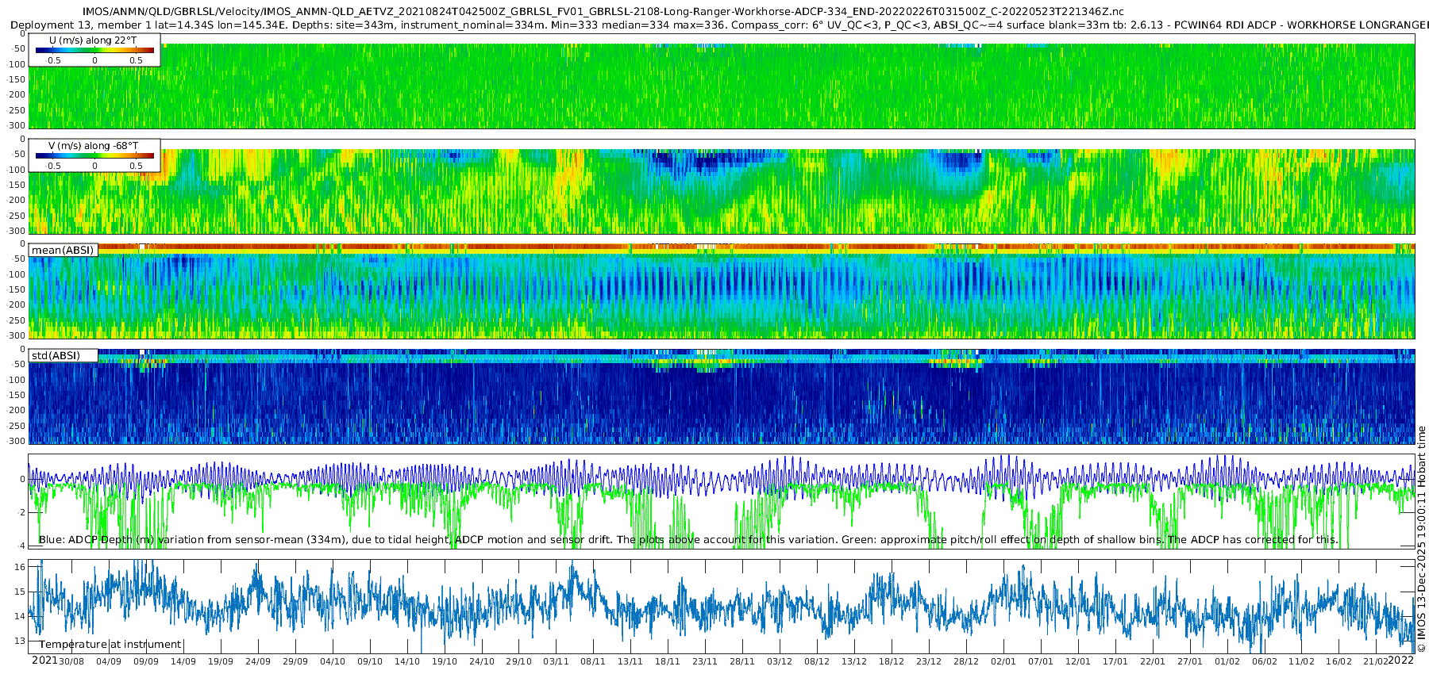Click the 08/11 date tick
The width and height of the screenshot is (1429, 674).
pyautogui.click(x=594, y=661)
